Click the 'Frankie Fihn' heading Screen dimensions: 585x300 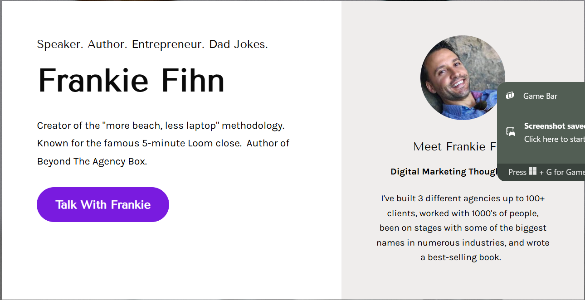[131, 80]
